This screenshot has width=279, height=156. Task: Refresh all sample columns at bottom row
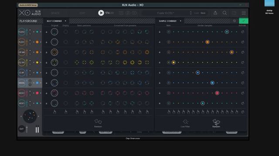pyautogui.click(x=242, y=112)
